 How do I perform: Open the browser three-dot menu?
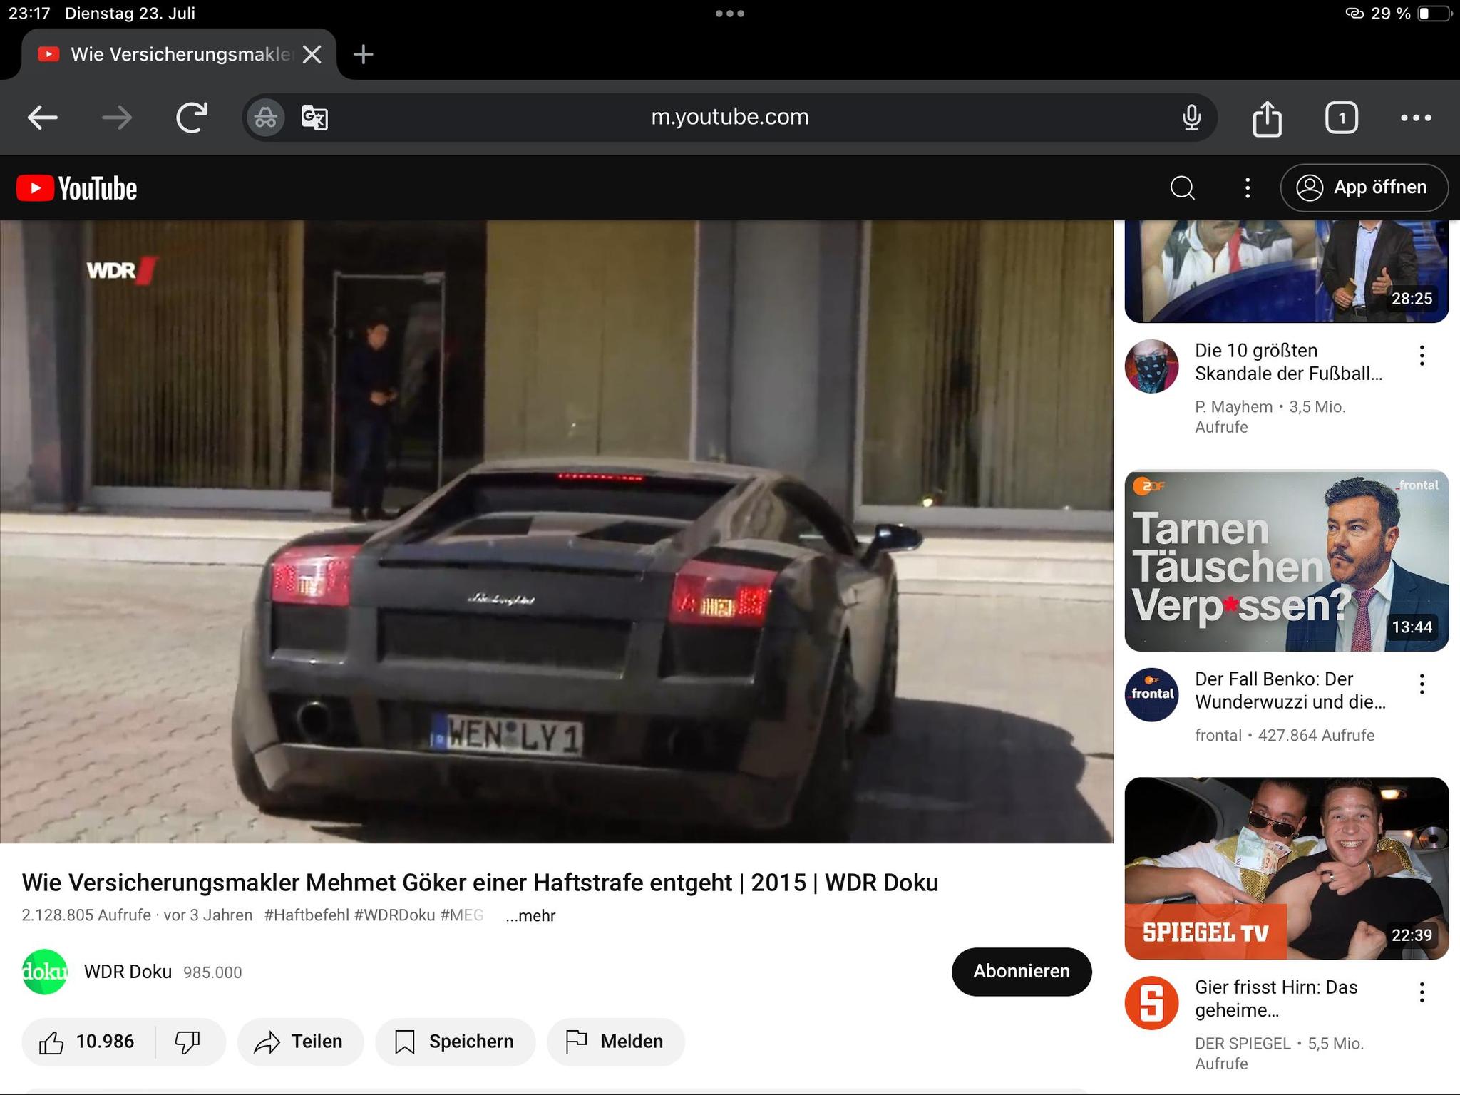tap(1415, 118)
